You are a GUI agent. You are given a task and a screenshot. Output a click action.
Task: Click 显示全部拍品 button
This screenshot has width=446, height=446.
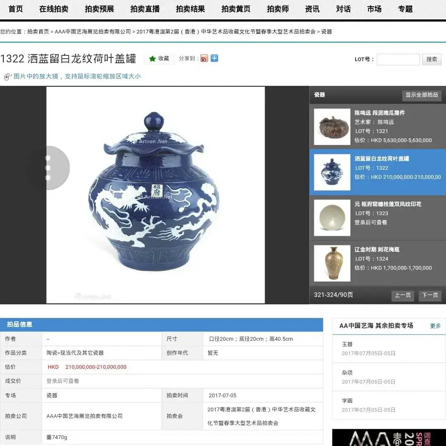[x=422, y=95]
